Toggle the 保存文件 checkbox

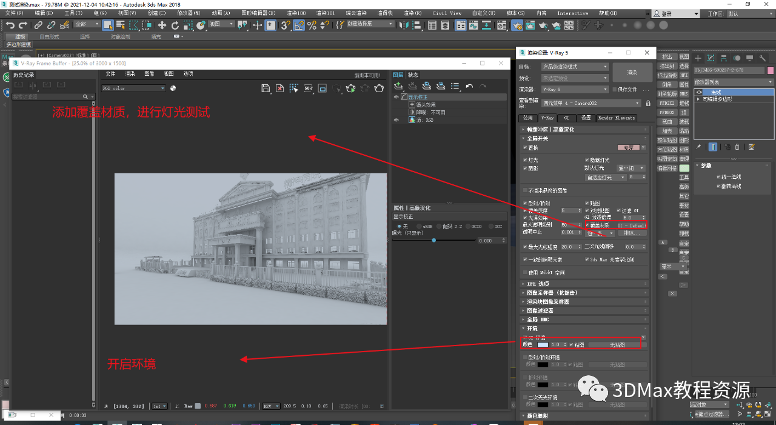(x=614, y=89)
